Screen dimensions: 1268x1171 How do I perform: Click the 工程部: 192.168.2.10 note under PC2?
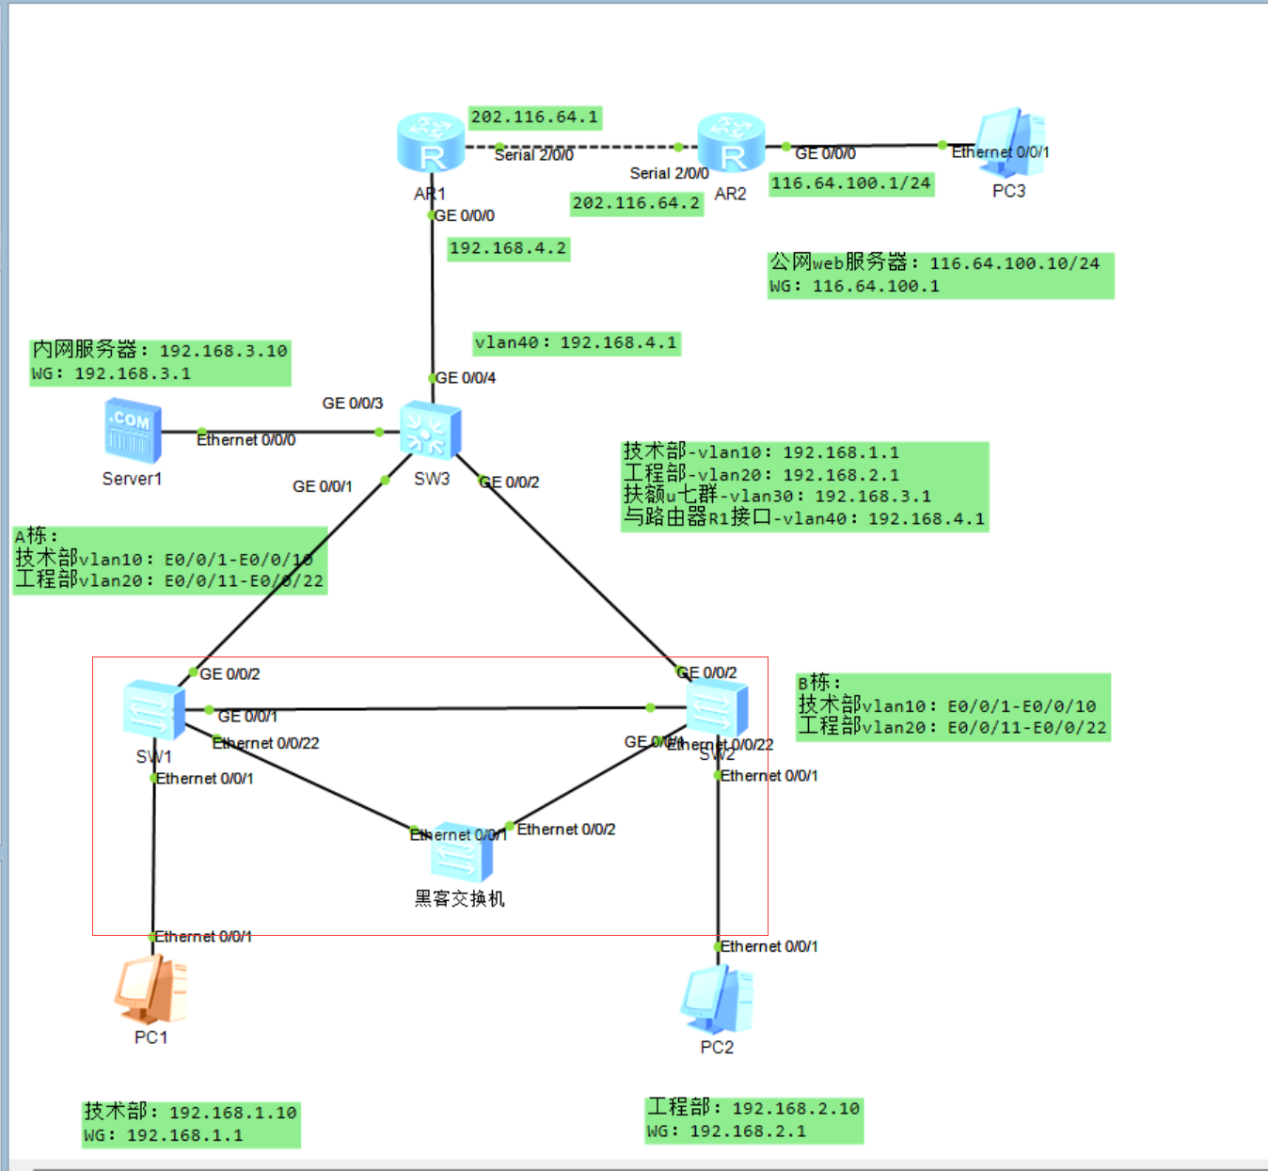pos(753,1119)
